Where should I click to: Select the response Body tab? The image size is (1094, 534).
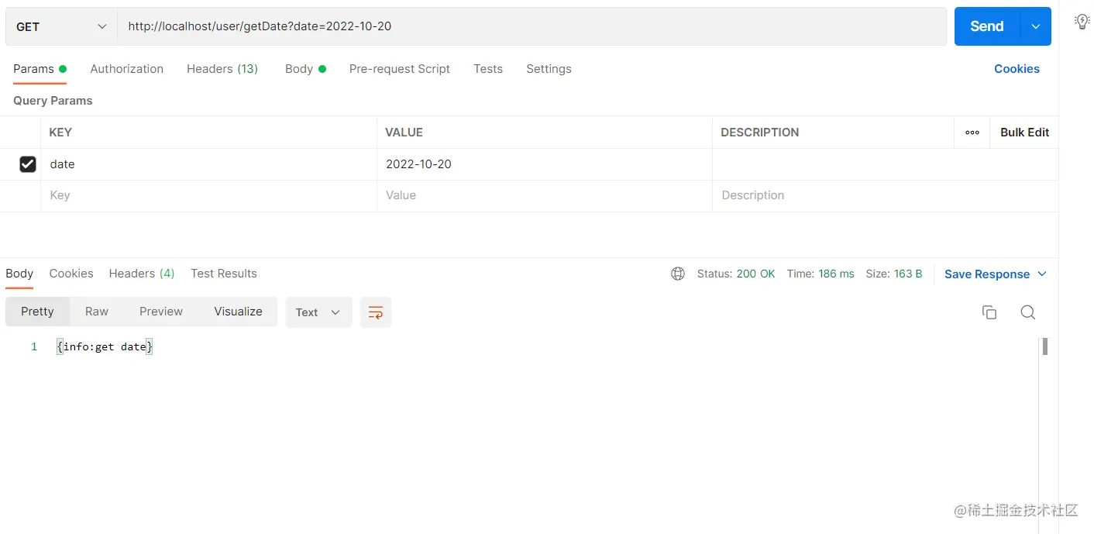point(19,274)
